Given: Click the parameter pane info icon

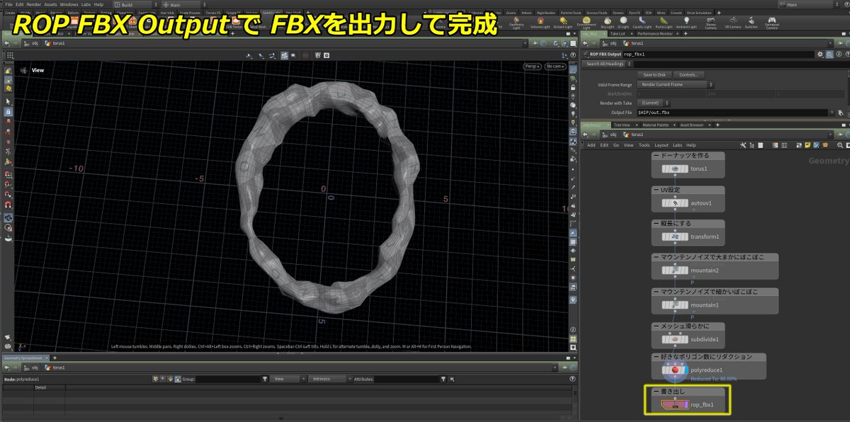Looking at the screenshot, I should [837, 54].
